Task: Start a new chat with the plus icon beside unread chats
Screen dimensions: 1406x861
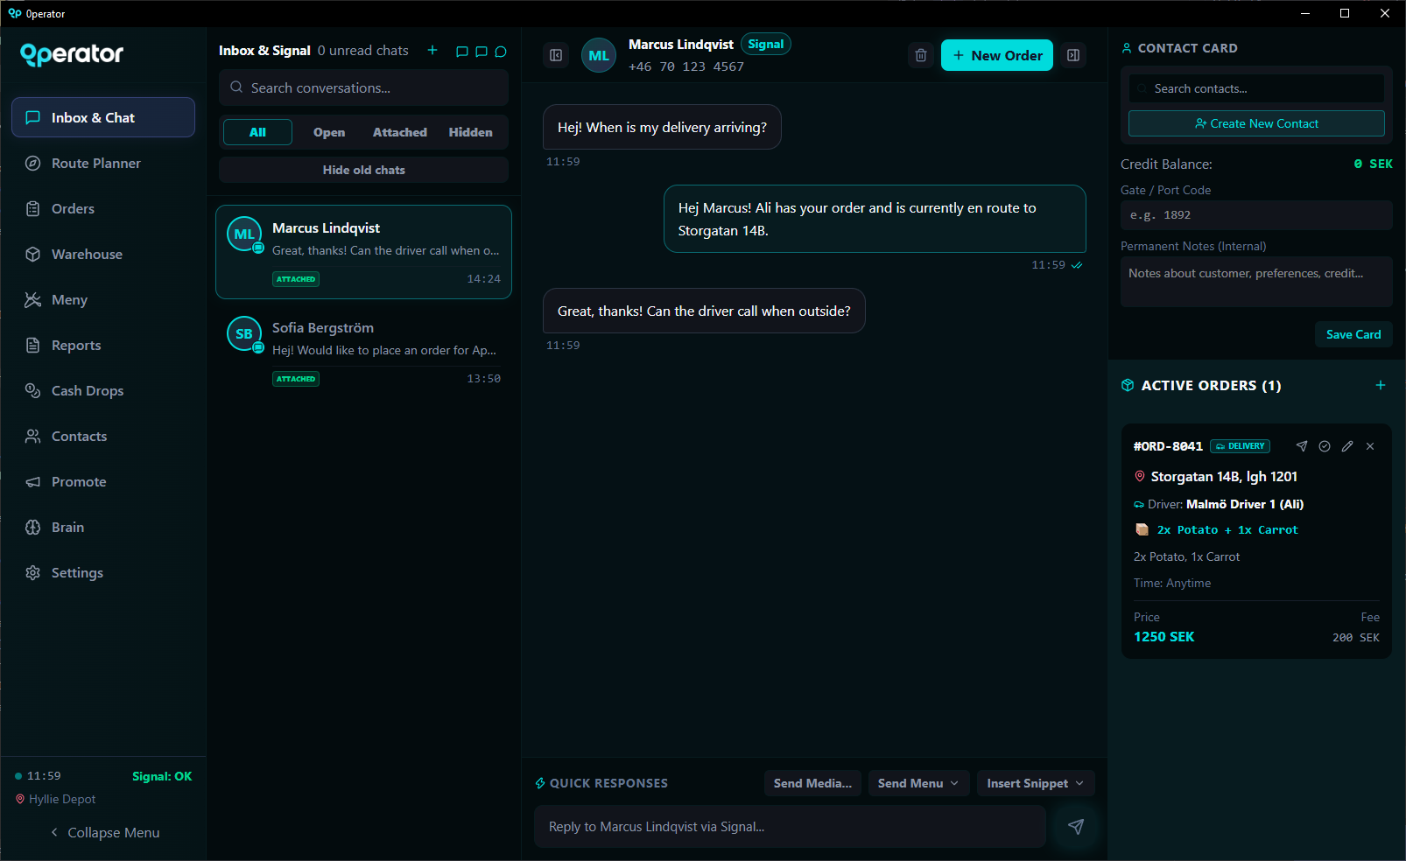Action: coord(432,51)
